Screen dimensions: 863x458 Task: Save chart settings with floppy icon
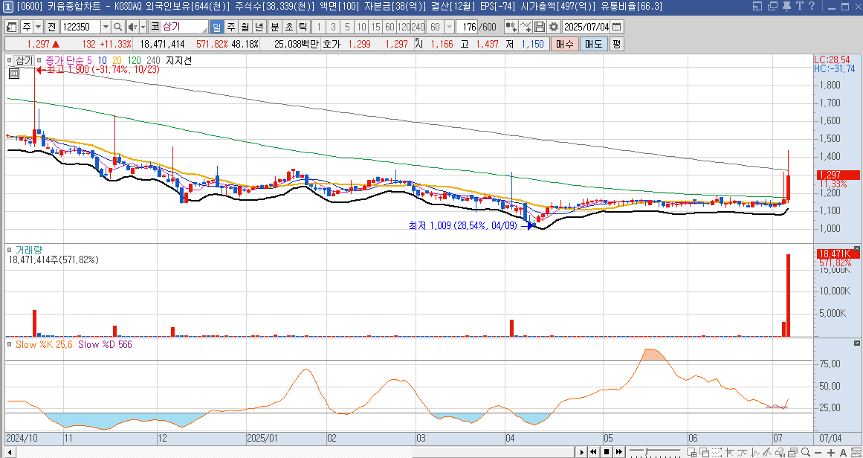click(540, 27)
